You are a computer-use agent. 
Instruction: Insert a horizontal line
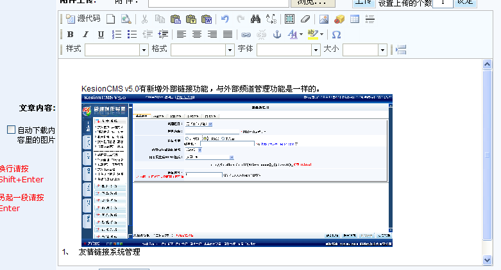[370, 19]
